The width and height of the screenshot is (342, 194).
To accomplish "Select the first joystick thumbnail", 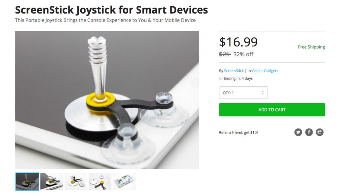I will click(27, 181).
